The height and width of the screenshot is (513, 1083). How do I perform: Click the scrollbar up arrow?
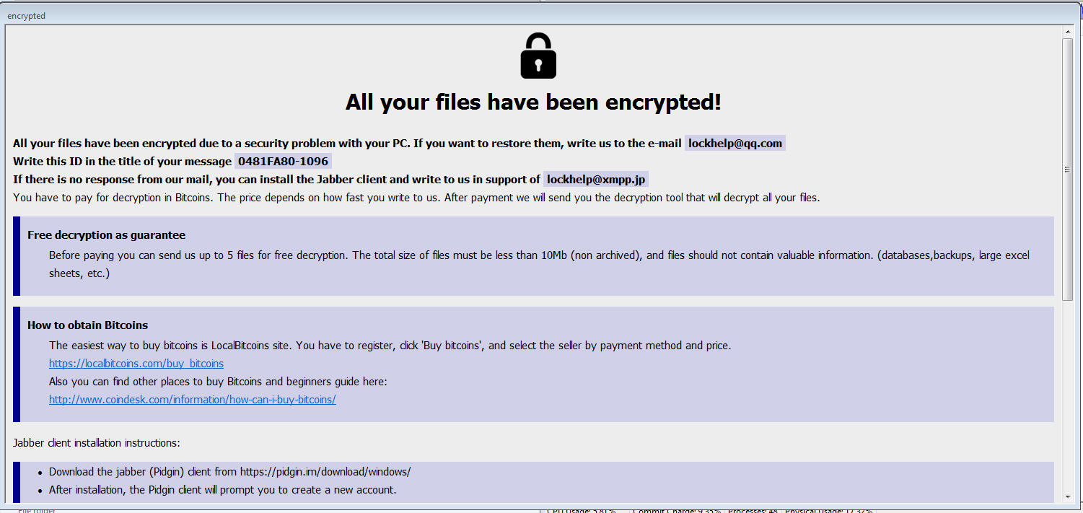1068,32
